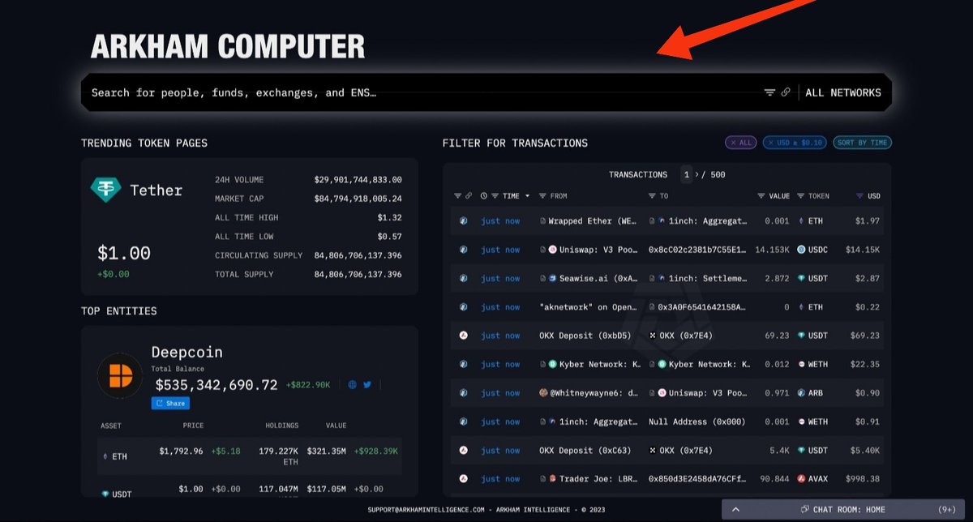Open the Tether token page
Viewport: 973px width, 522px height.
pos(156,190)
